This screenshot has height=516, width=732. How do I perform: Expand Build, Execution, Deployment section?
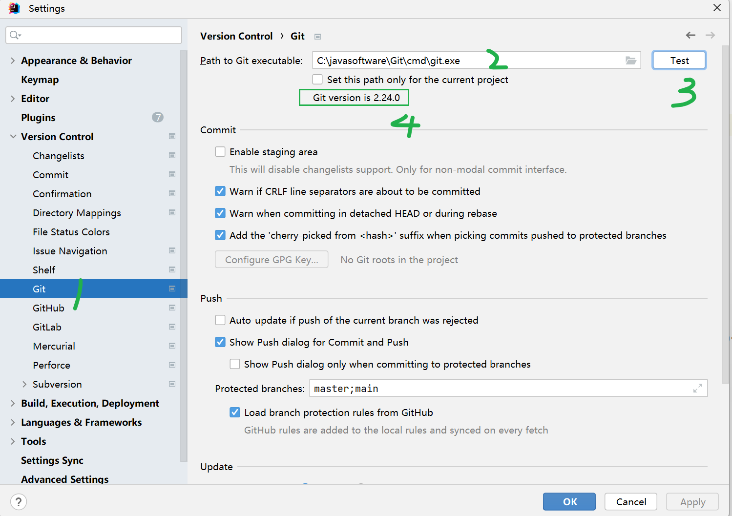tap(13, 403)
